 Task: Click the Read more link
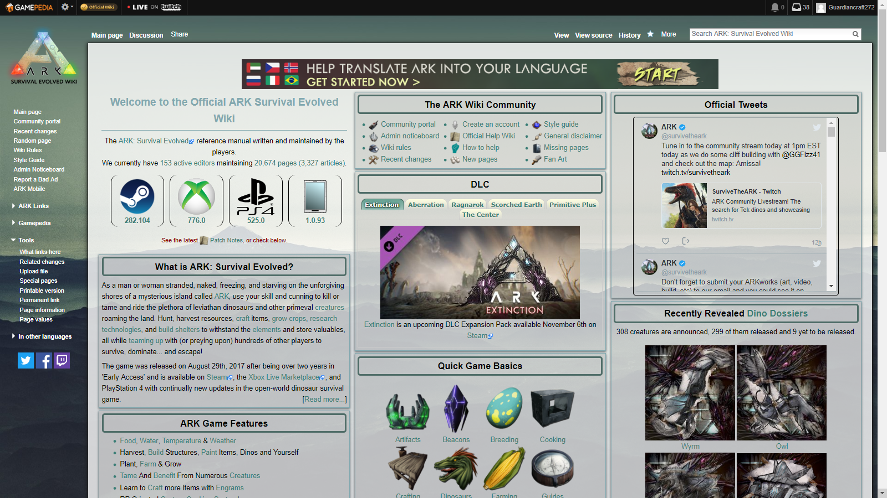point(324,400)
